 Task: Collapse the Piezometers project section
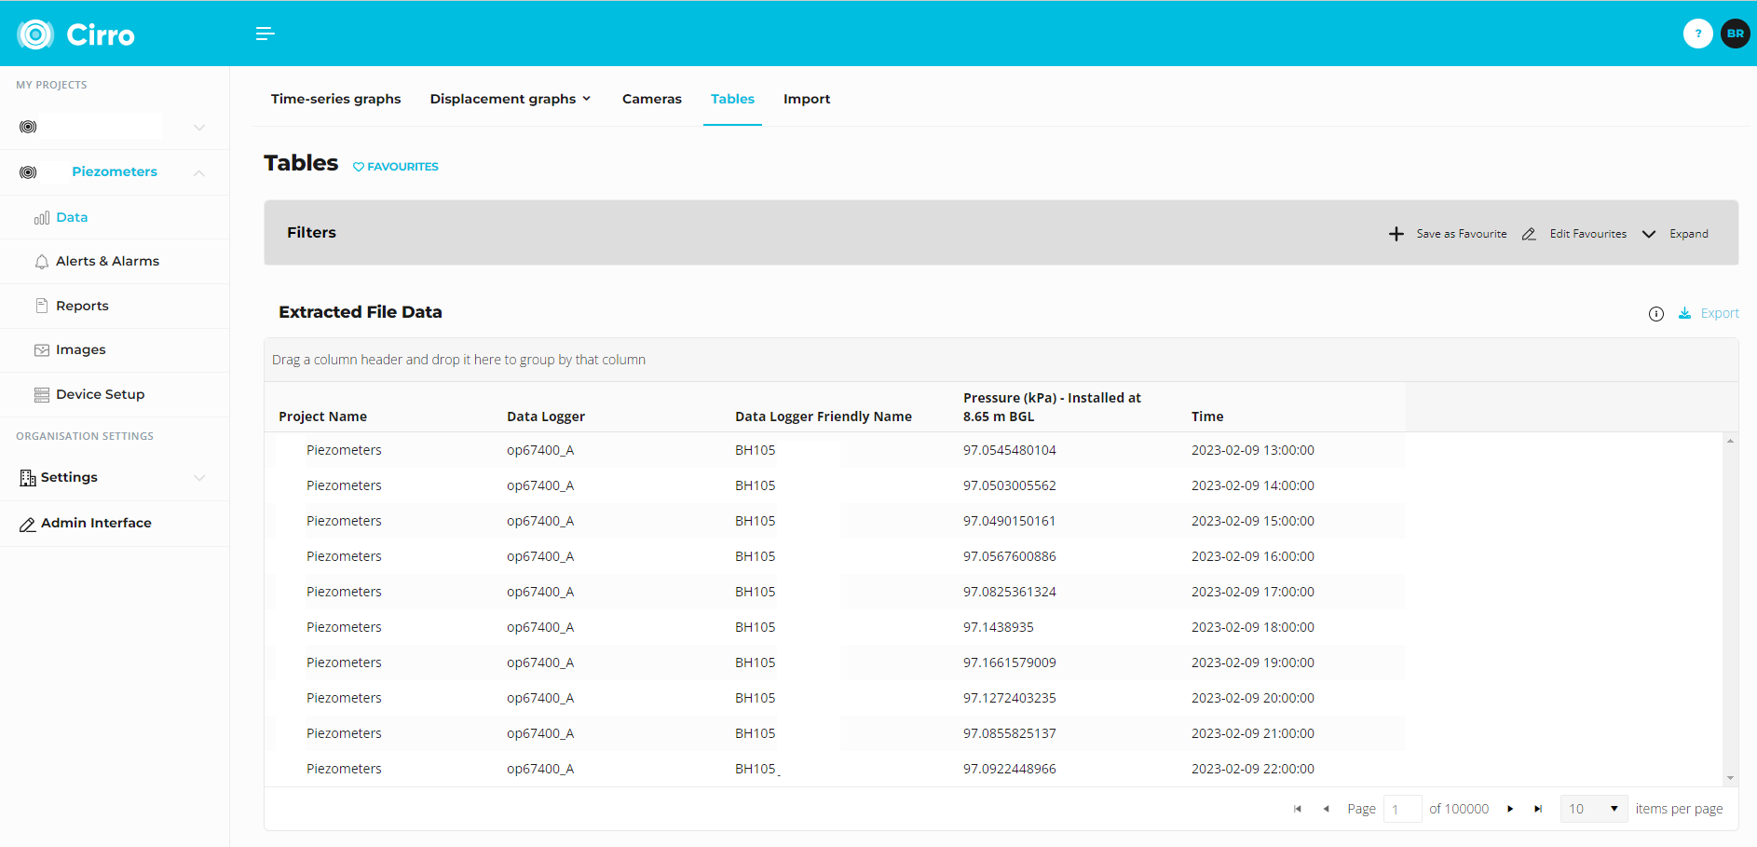(x=199, y=172)
